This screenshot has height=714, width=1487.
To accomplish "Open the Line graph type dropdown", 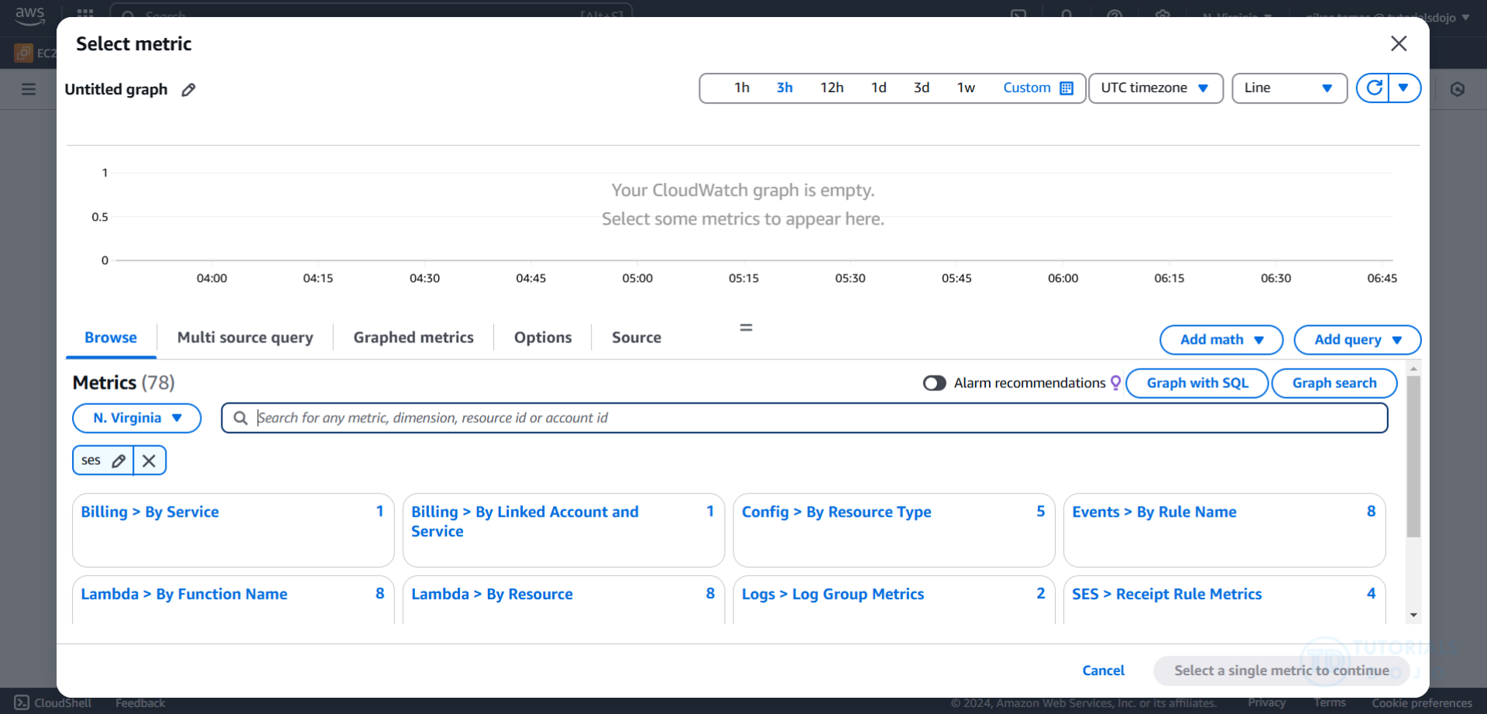I will 1290,88.
